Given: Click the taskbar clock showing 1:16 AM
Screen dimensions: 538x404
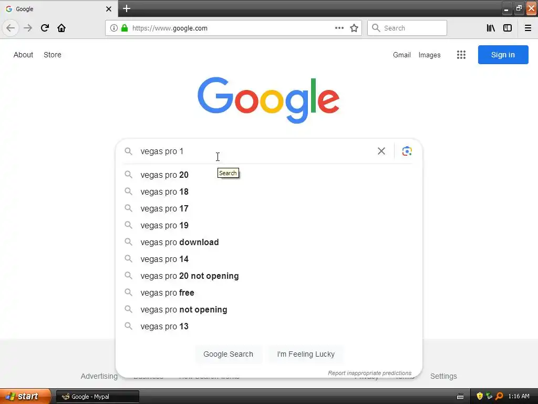Looking at the screenshot, I should point(519,396).
